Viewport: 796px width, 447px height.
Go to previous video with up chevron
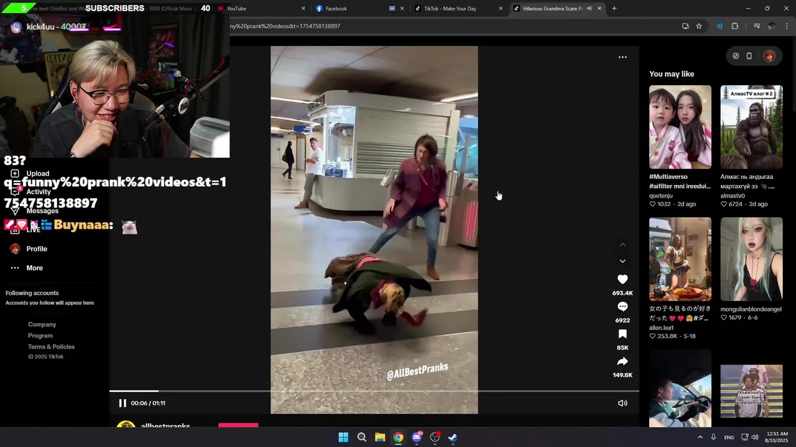click(x=622, y=245)
